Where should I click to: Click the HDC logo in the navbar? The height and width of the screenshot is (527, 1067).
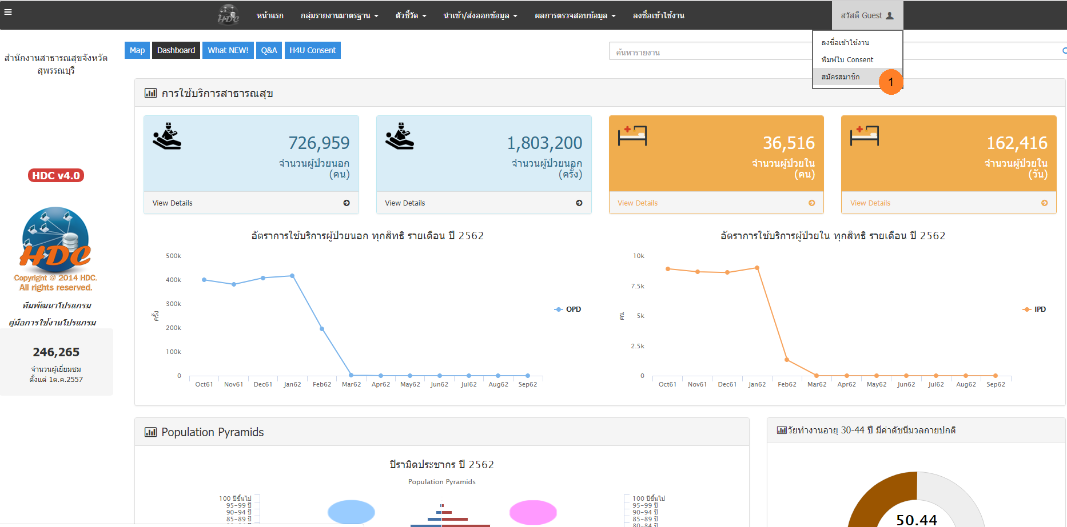click(x=228, y=15)
